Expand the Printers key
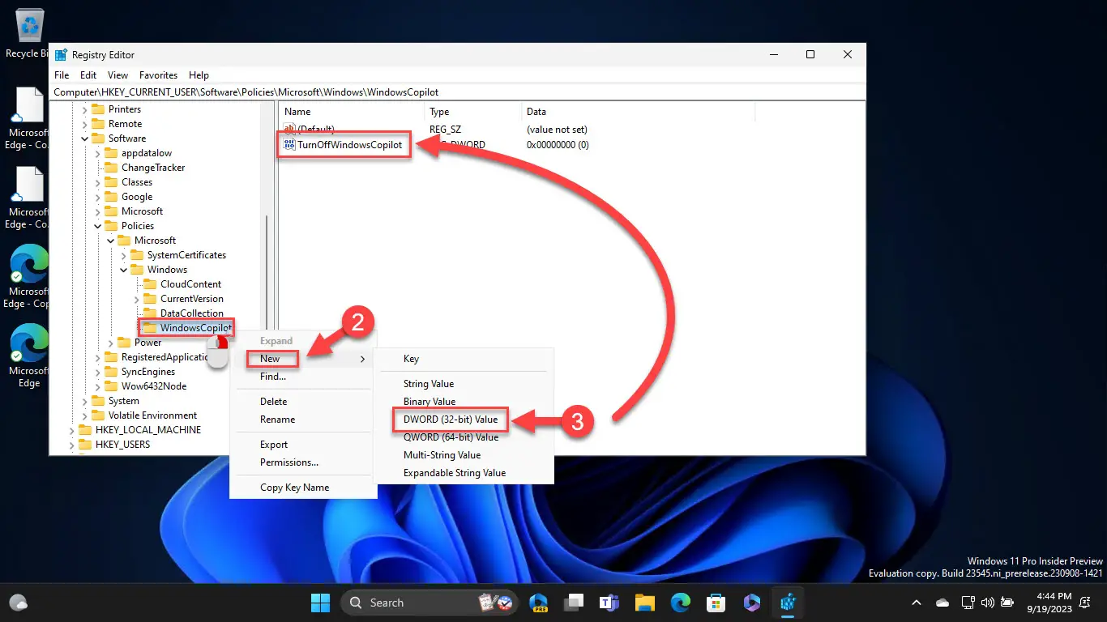Screen dimensions: 1107x622 [x=85, y=109]
